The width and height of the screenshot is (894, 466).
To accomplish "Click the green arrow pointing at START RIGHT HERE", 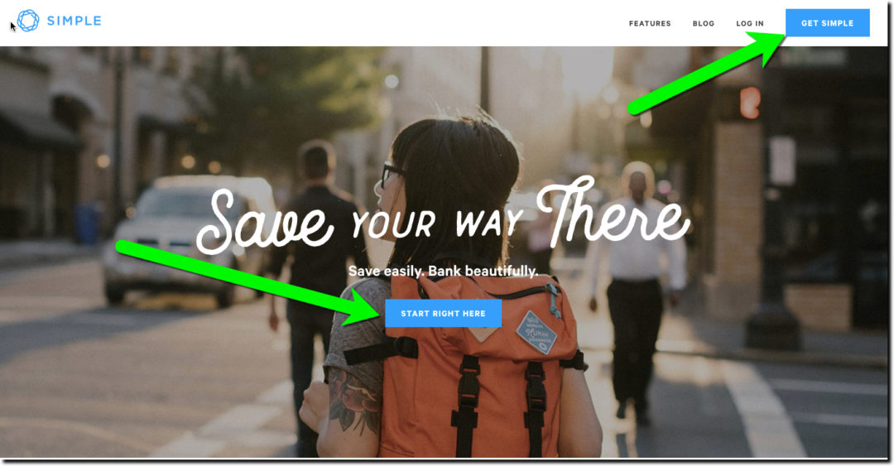I will tap(248, 282).
